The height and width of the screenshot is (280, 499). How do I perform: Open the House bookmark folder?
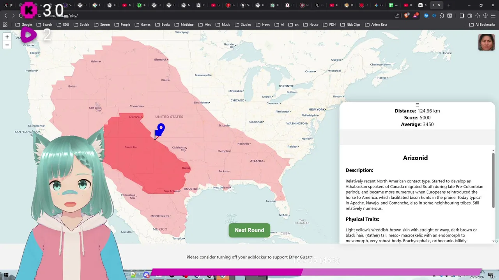coord(311,24)
